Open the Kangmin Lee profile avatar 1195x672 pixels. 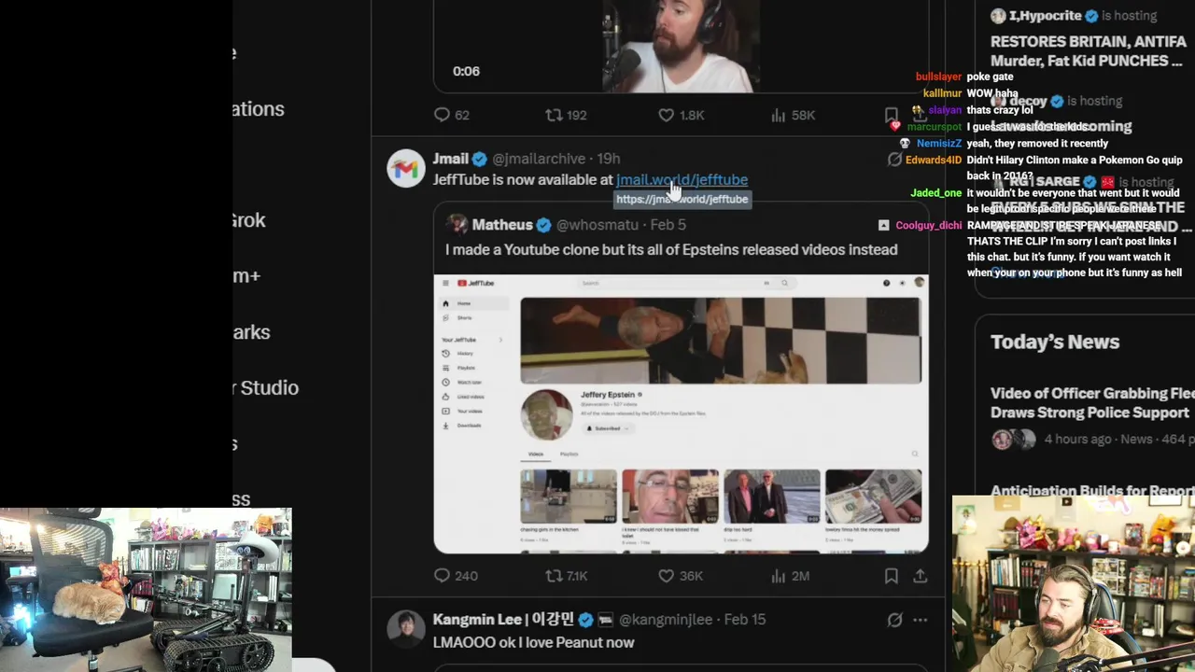(405, 629)
